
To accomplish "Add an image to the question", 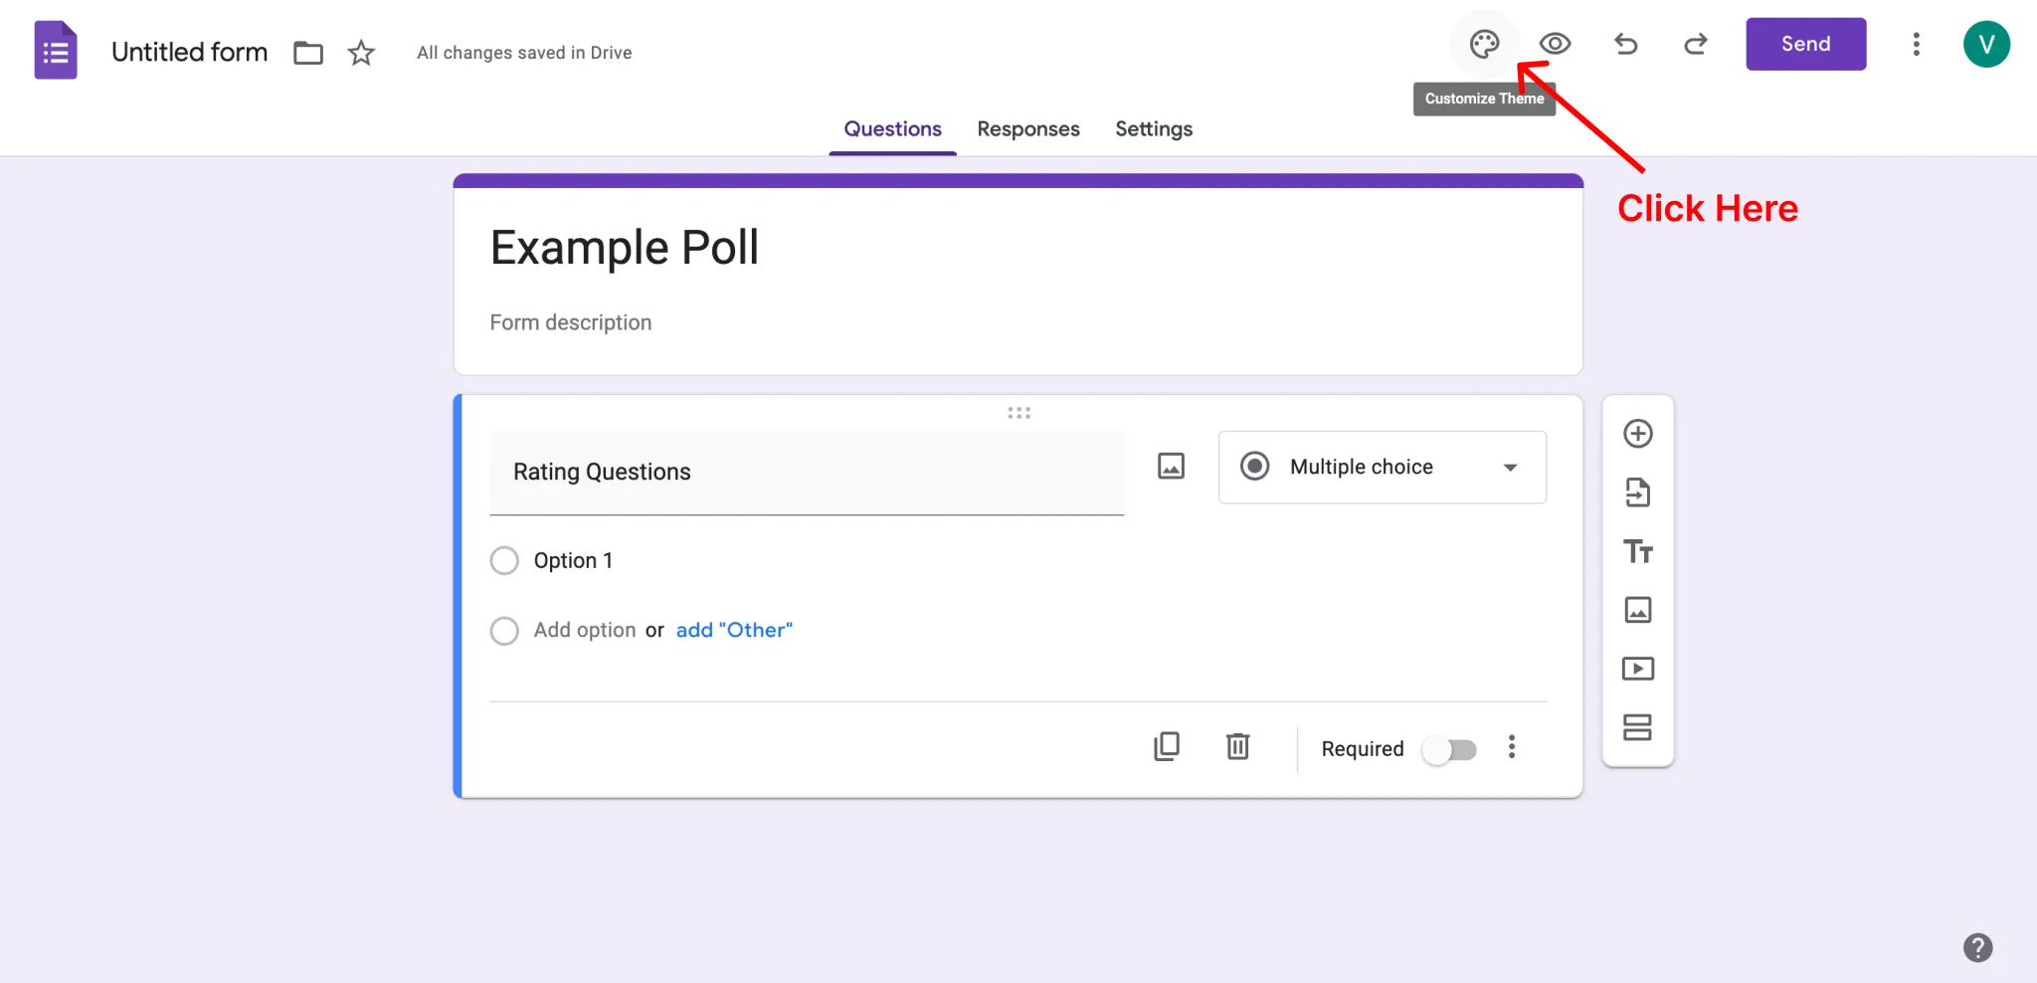I will [x=1171, y=466].
